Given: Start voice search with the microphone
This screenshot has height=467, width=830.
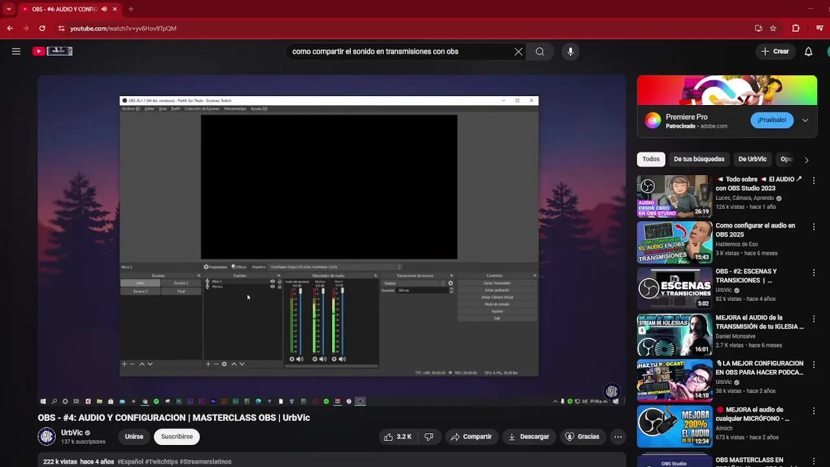Looking at the screenshot, I should click(x=571, y=52).
